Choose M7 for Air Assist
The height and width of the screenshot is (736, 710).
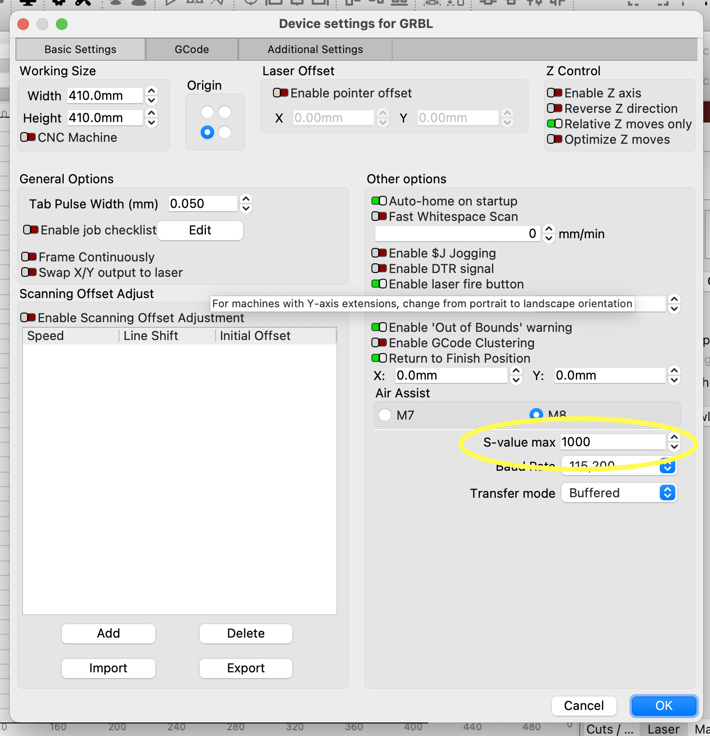coord(385,415)
